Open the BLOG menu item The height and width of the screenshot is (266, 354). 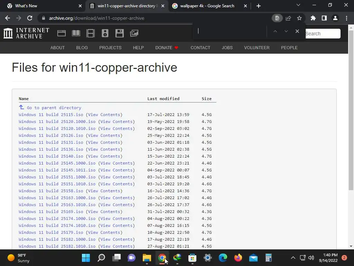click(x=82, y=48)
